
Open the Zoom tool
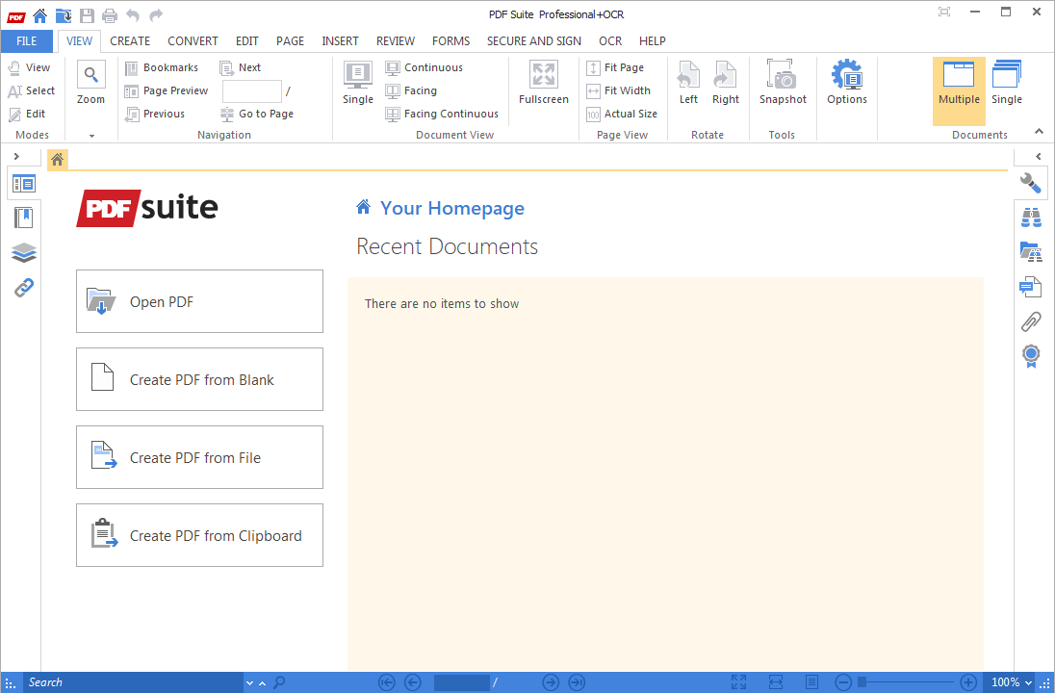tap(90, 83)
